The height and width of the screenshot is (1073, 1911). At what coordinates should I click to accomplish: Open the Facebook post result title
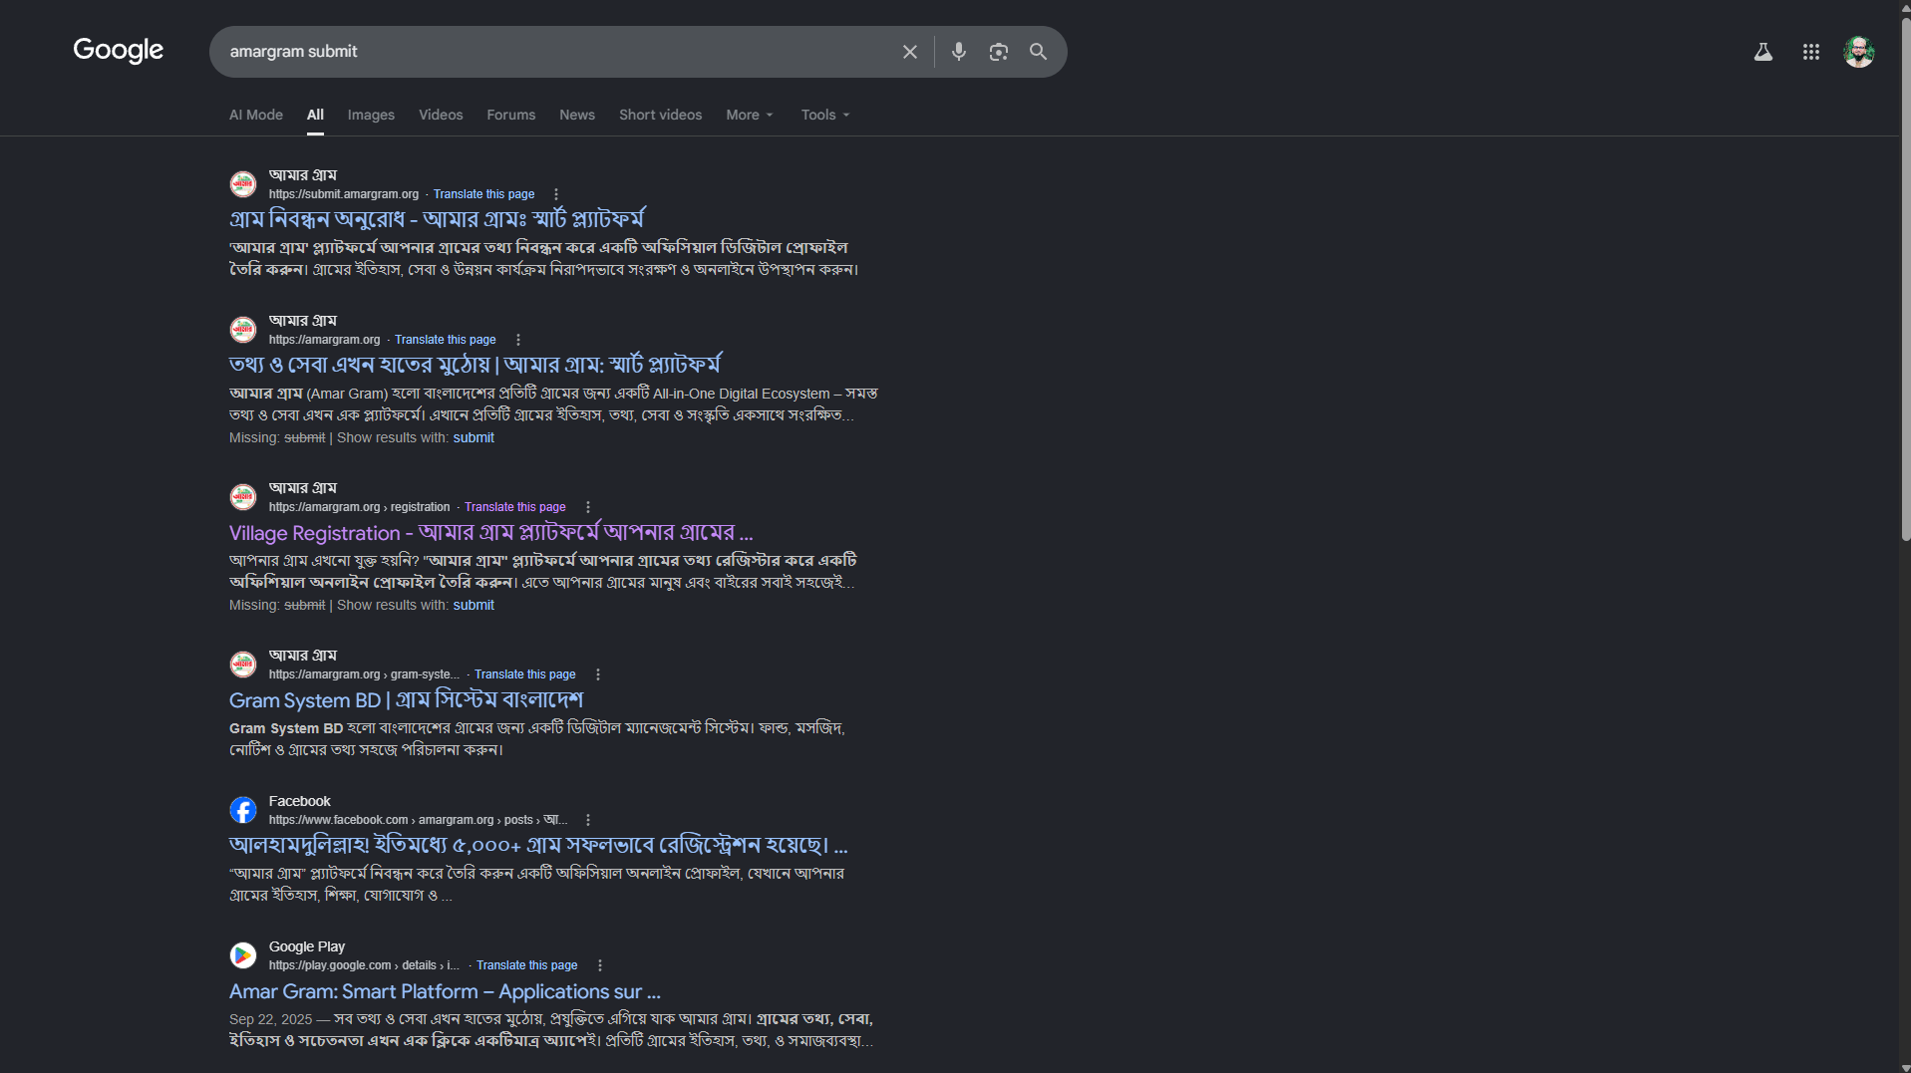click(x=538, y=845)
